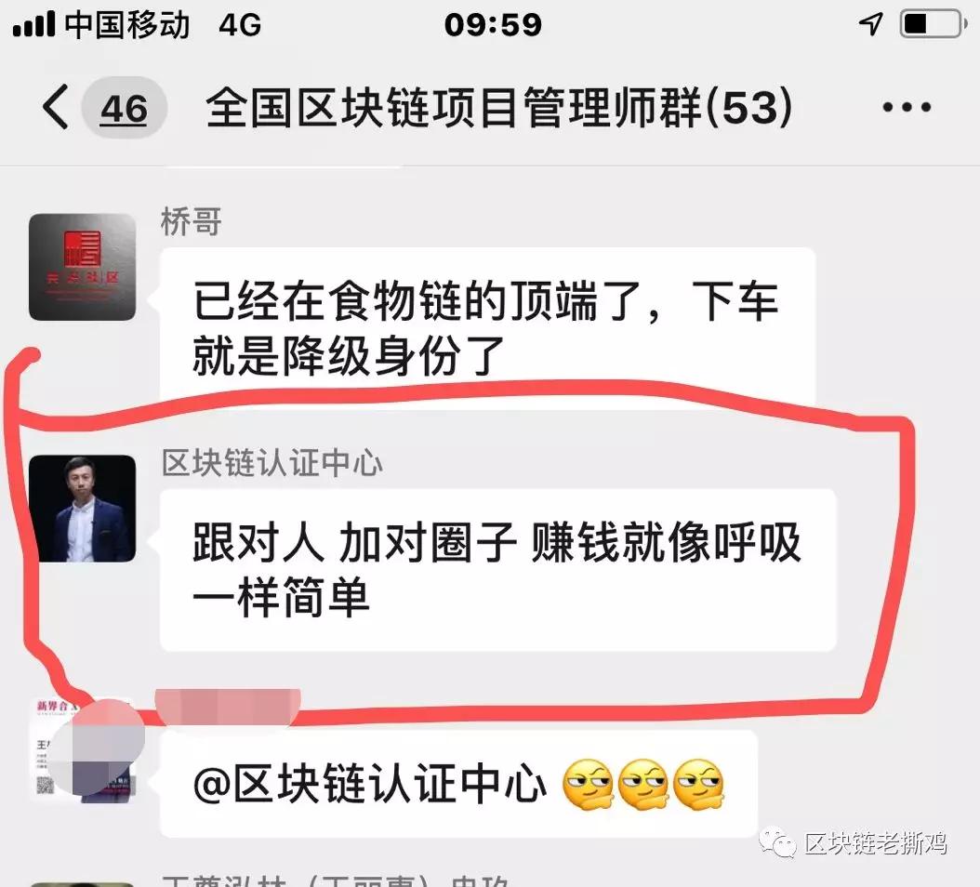The image size is (980, 887).
Task: Tap the blurred business card avatar
Action: (x=83, y=749)
